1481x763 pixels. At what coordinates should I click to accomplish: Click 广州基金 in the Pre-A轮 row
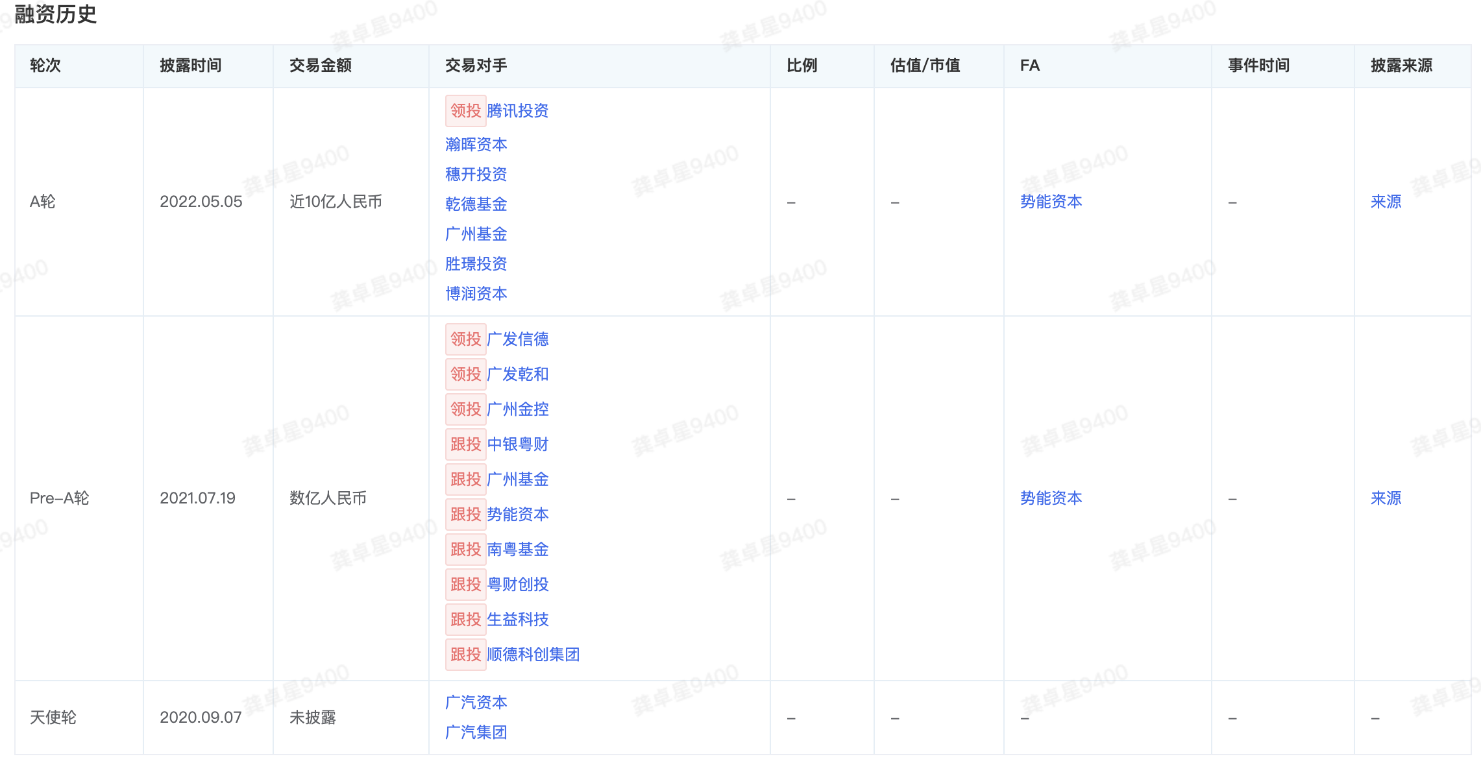[x=517, y=479]
